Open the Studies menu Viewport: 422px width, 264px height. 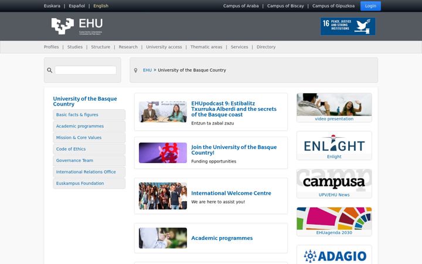tap(75, 47)
